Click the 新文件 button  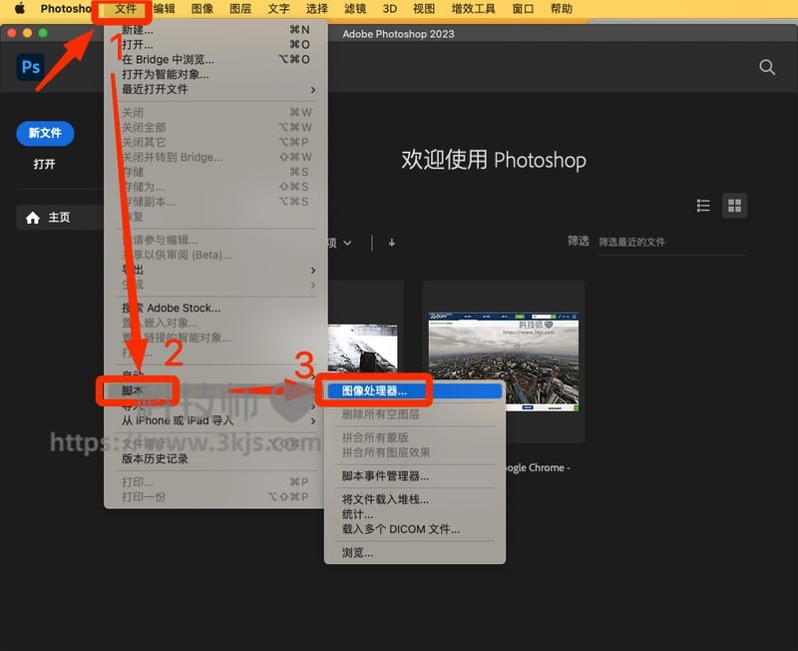point(45,134)
